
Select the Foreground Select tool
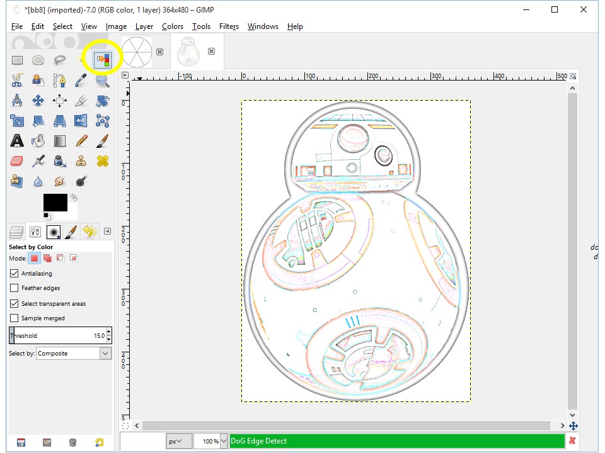pos(38,81)
